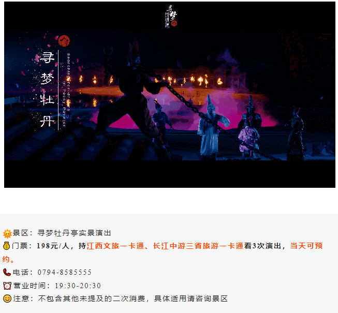Click the sun emoji beside 景区
The height and width of the screenshot is (313, 338).
pos(7,234)
